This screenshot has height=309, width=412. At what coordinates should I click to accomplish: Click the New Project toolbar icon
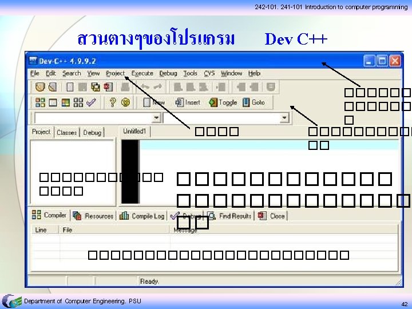[x=40, y=87]
